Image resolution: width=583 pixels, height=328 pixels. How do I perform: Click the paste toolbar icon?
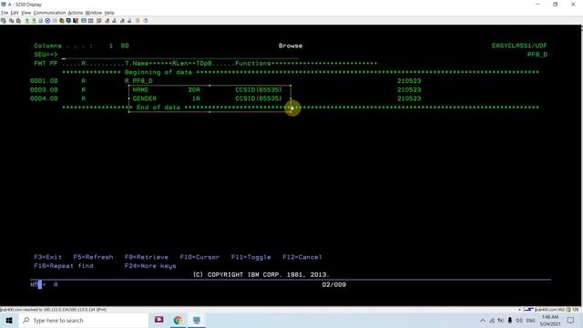[x=18, y=21]
